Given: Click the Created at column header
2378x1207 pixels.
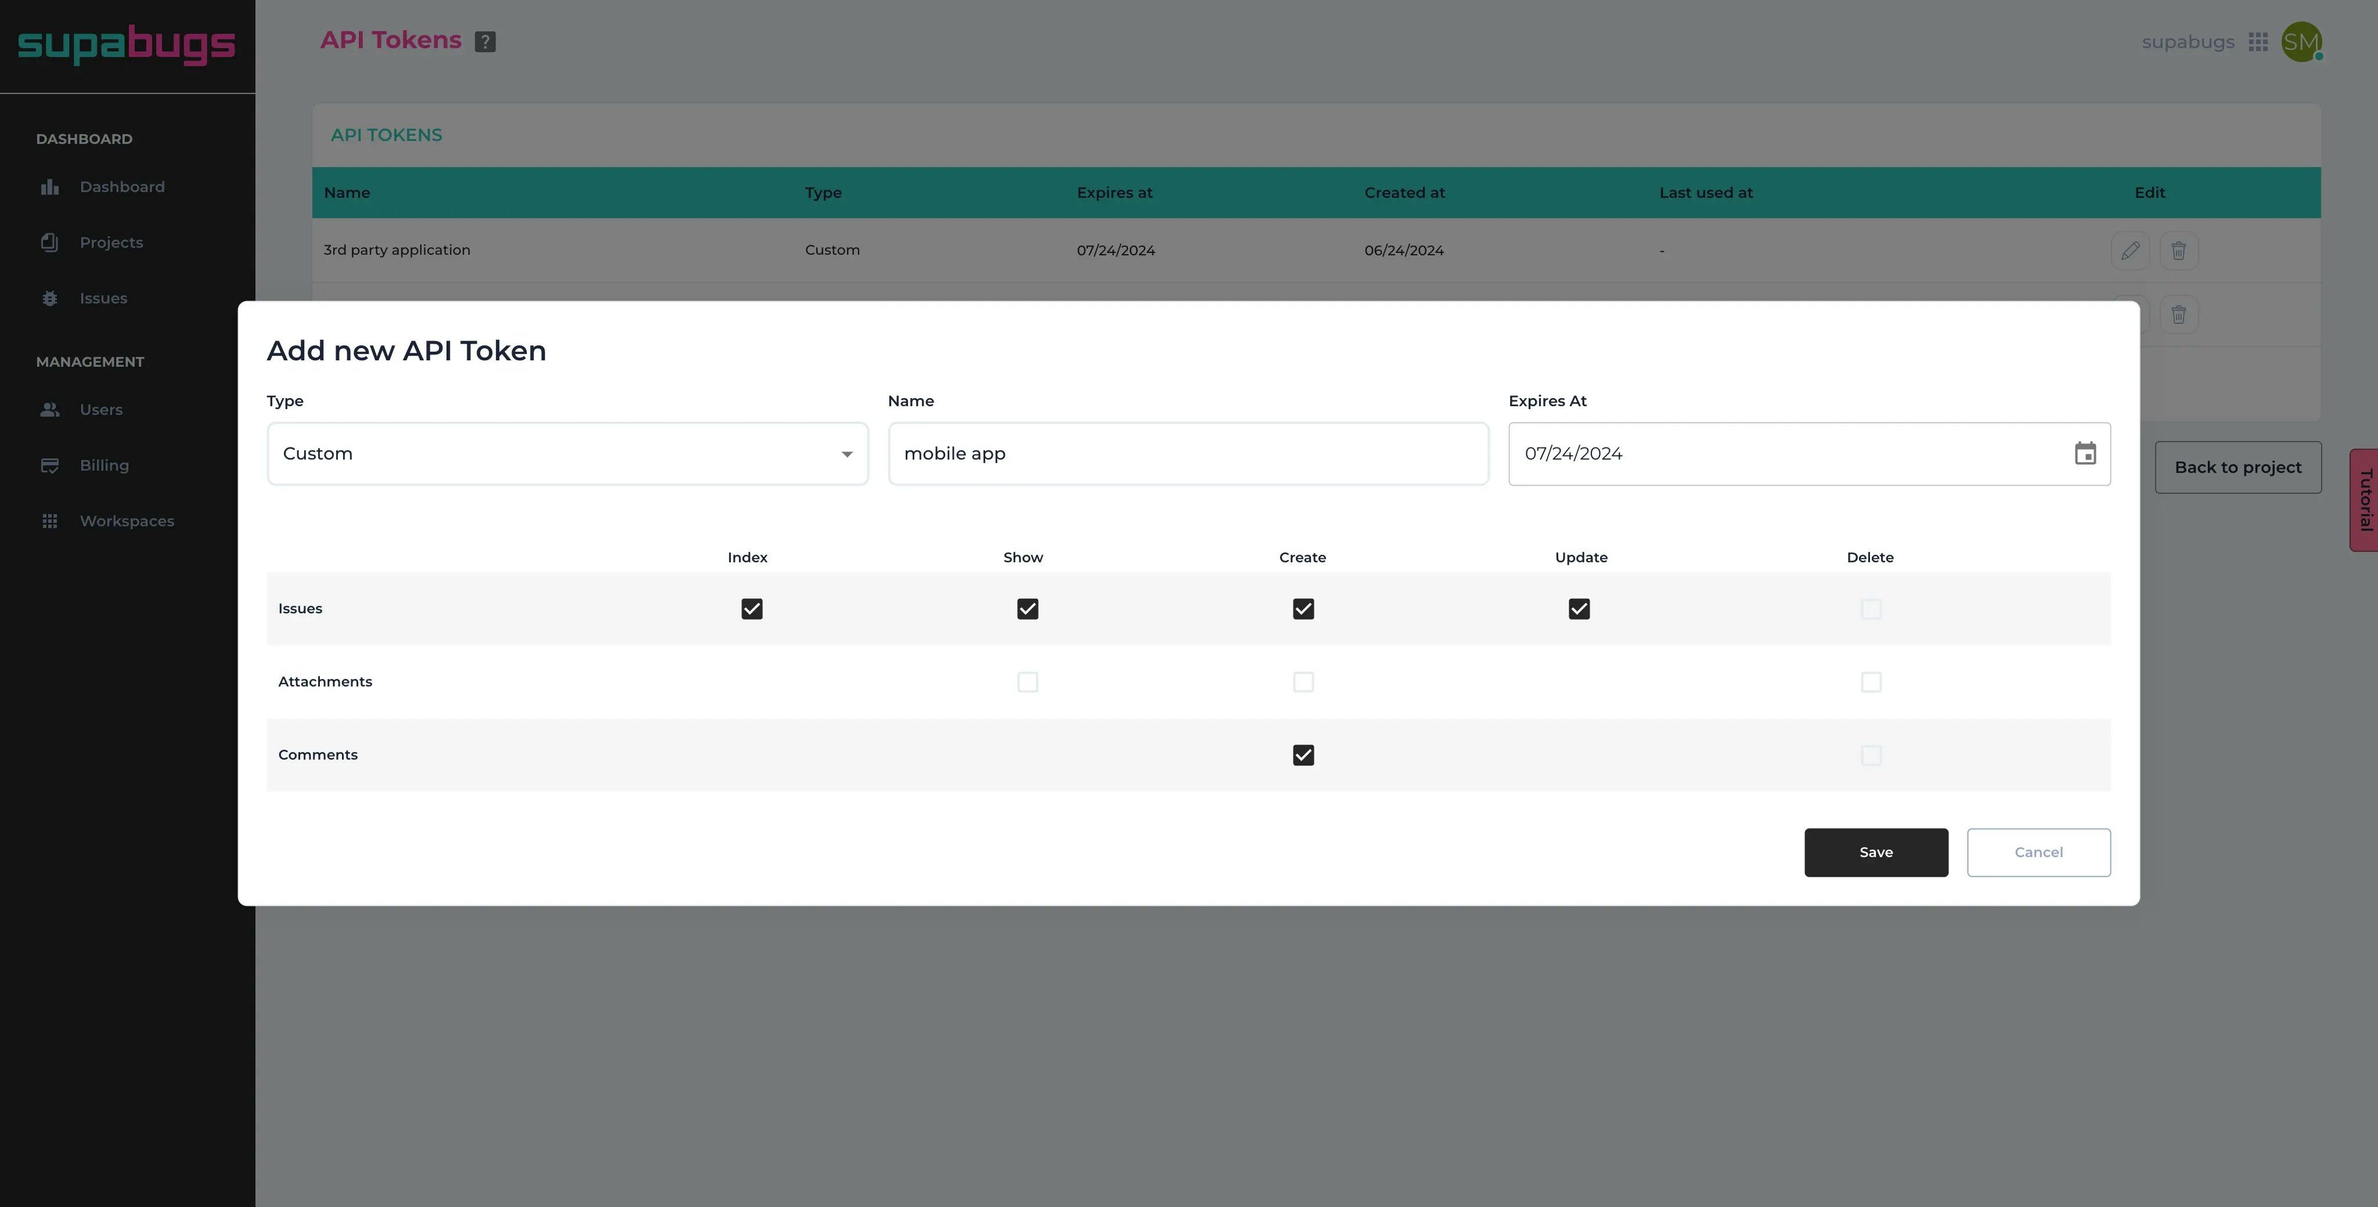Looking at the screenshot, I should tap(1404, 193).
